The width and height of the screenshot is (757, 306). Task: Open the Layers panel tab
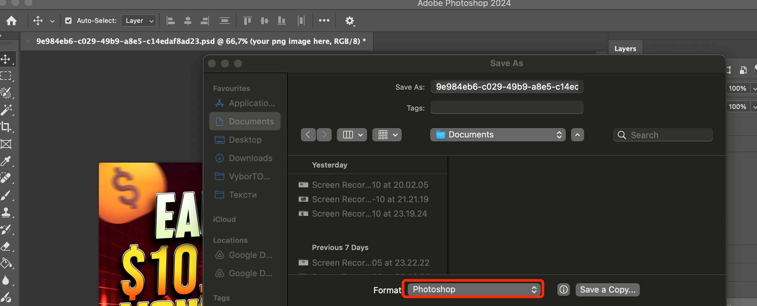625,48
